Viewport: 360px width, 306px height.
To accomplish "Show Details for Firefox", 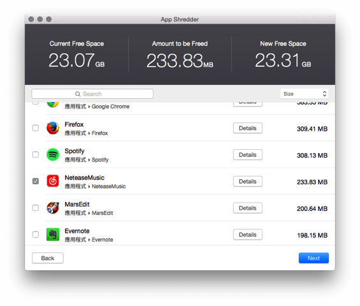I will 248,128.
